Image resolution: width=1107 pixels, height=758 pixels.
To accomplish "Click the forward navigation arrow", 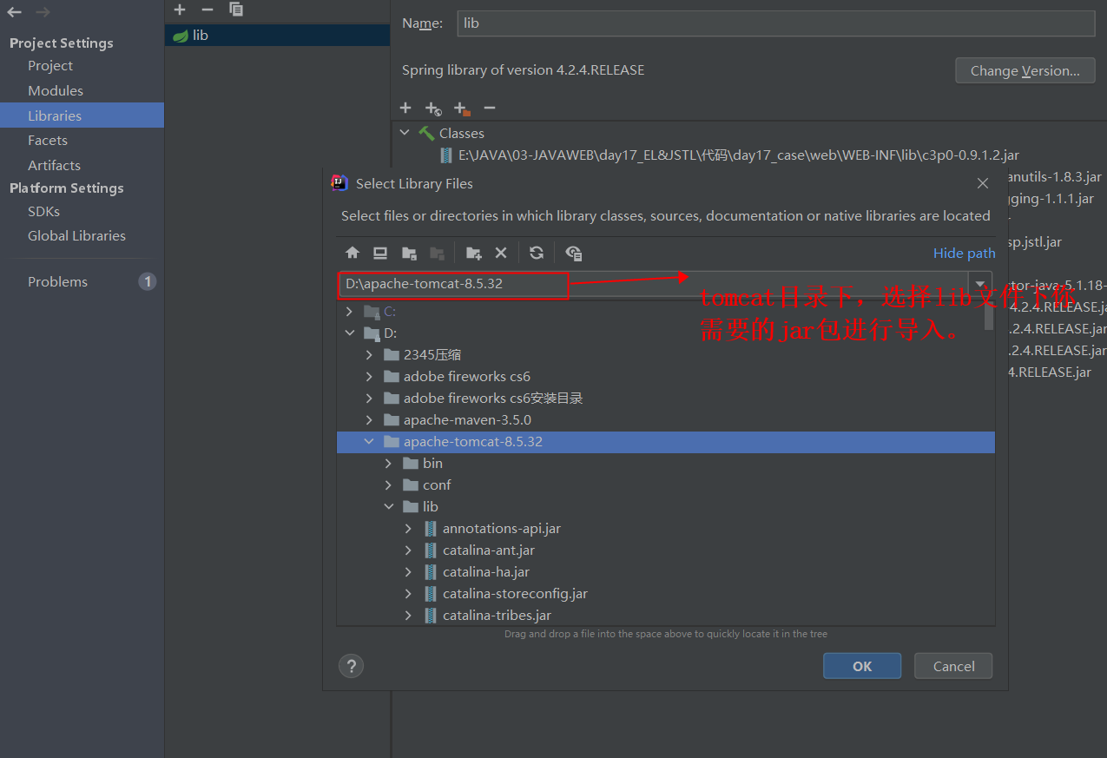I will [43, 12].
